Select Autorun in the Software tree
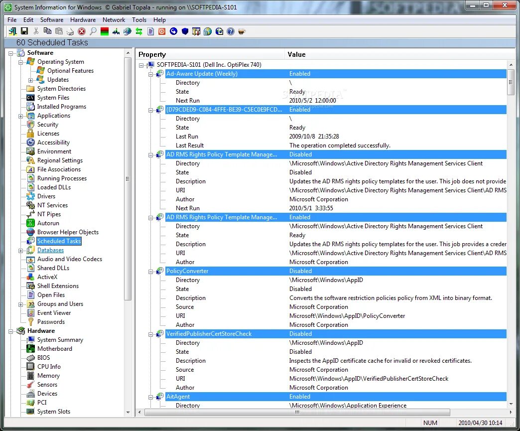This screenshot has height=431, width=520. click(48, 223)
